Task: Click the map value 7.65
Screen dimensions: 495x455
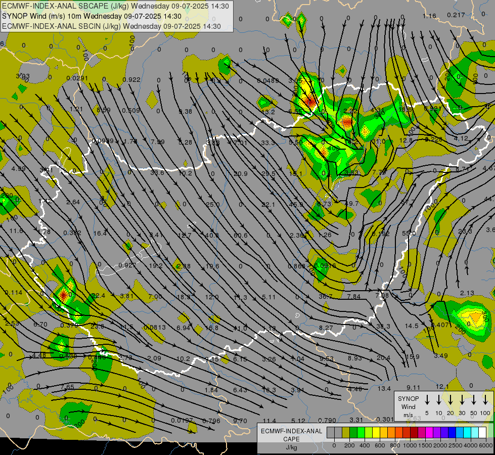Action: [68, 387]
